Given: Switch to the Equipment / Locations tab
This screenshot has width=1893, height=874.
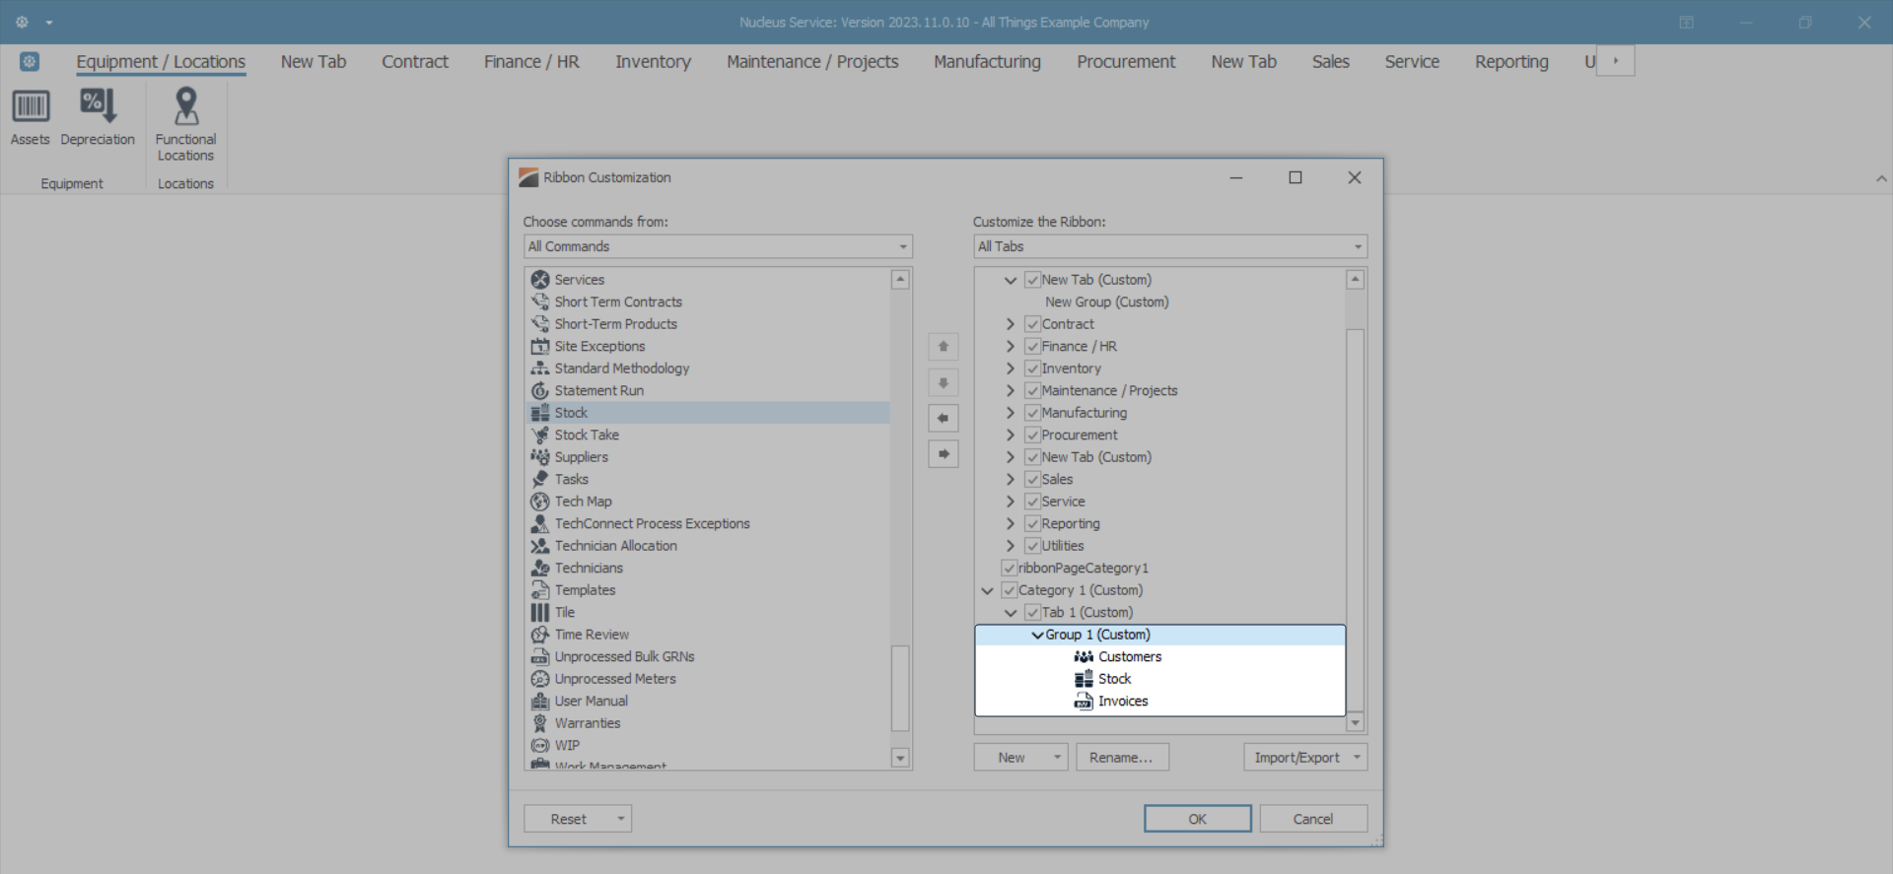Looking at the screenshot, I should tap(161, 61).
